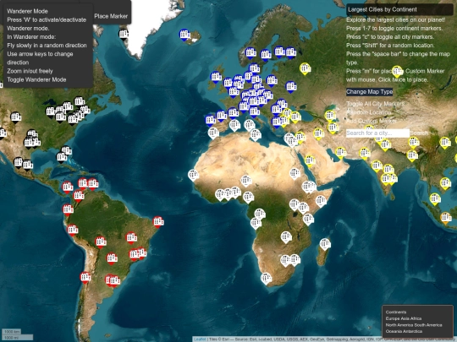Viewport: 457px width, 342px height.
Task: Focus the 'Search for a city...' input field
Action: (377, 133)
